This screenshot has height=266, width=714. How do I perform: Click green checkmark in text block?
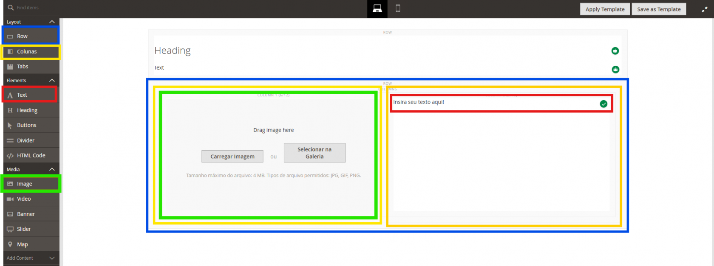[x=603, y=104]
